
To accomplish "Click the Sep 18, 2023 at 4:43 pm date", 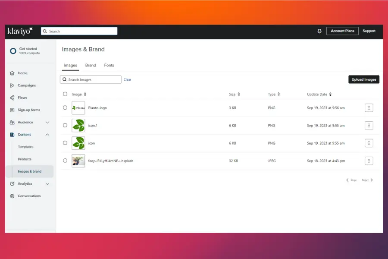I will [x=326, y=161].
